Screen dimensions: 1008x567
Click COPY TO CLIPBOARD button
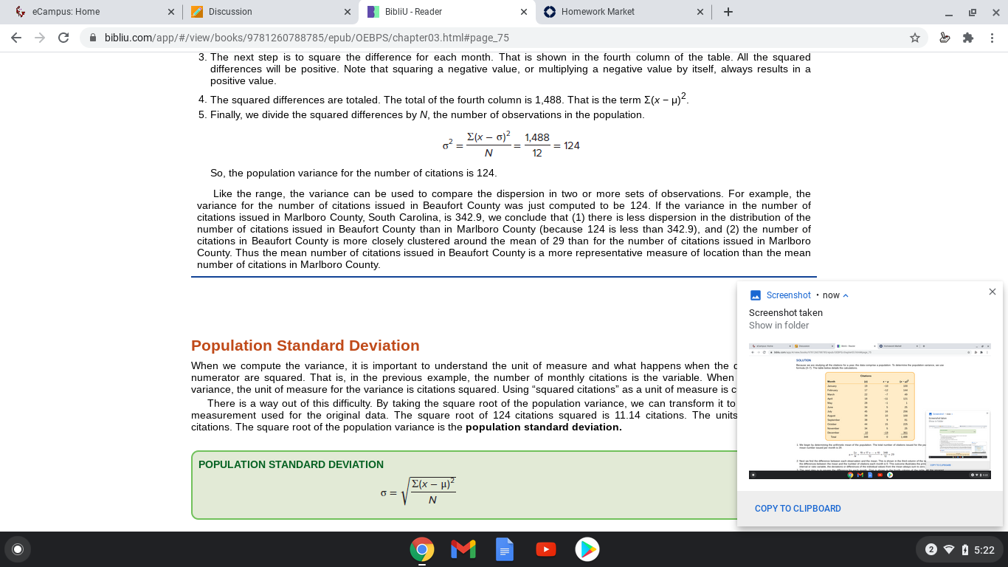click(x=798, y=509)
